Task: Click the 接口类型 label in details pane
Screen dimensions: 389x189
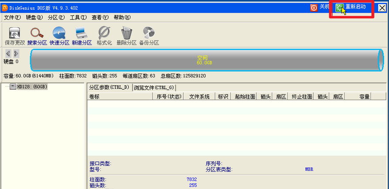Action: [x=101, y=164]
